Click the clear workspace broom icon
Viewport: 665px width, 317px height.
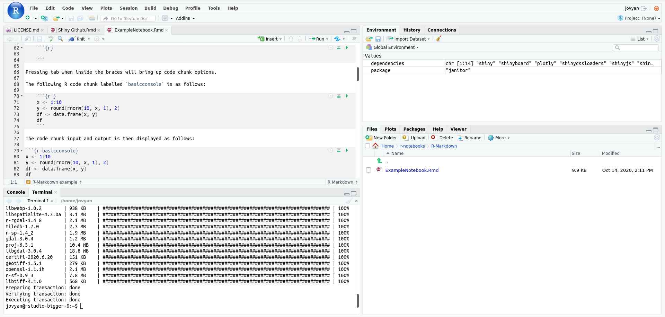click(439, 39)
